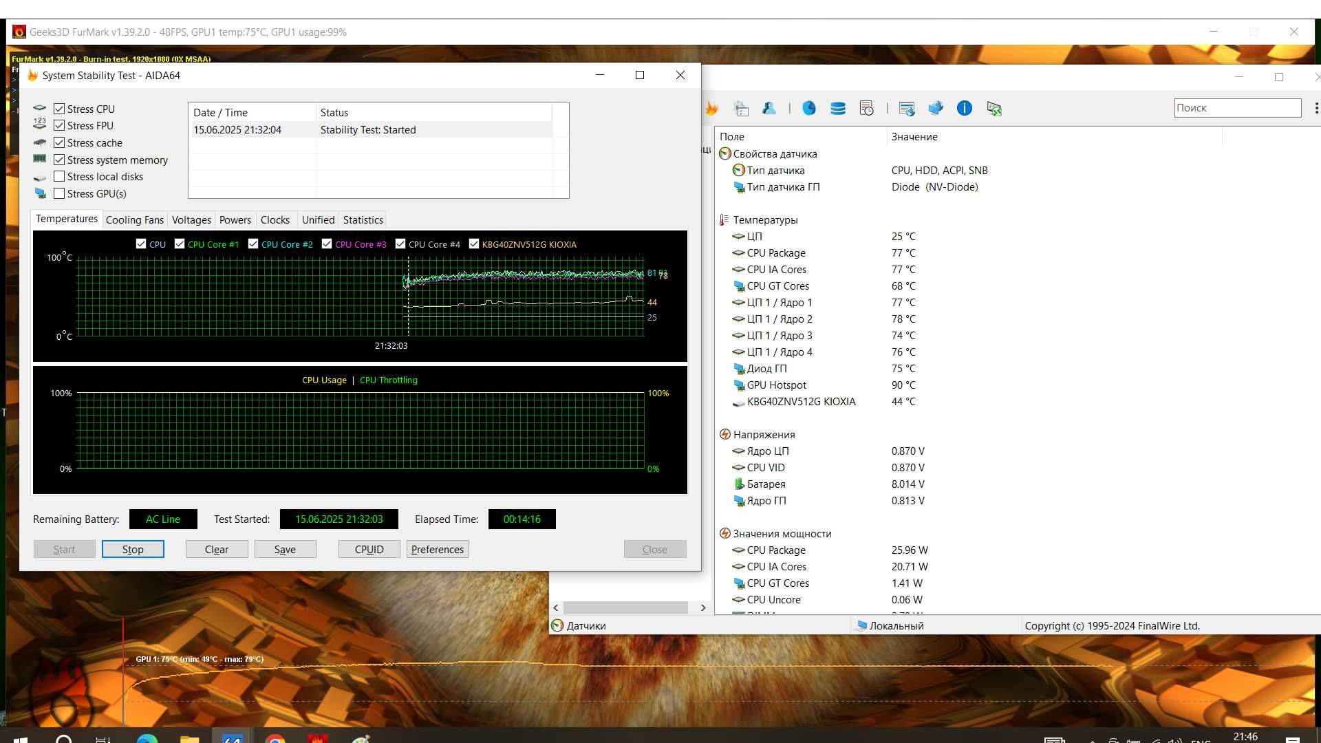Click the Поле column header

pyautogui.click(x=802, y=136)
